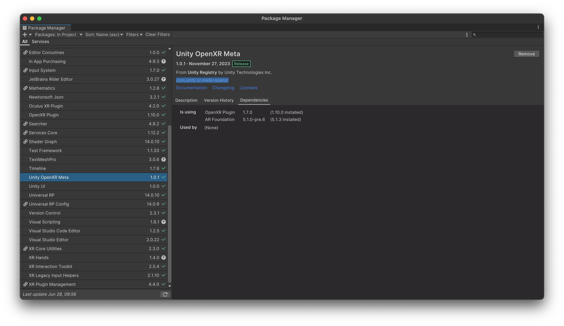Click the refresh package list icon

(165, 294)
